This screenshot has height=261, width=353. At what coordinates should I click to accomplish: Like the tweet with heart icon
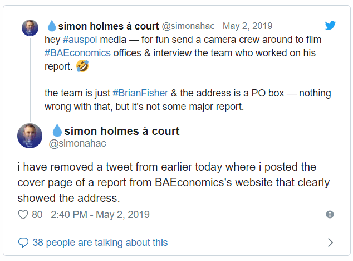pyautogui.click(x=23, y=215)
